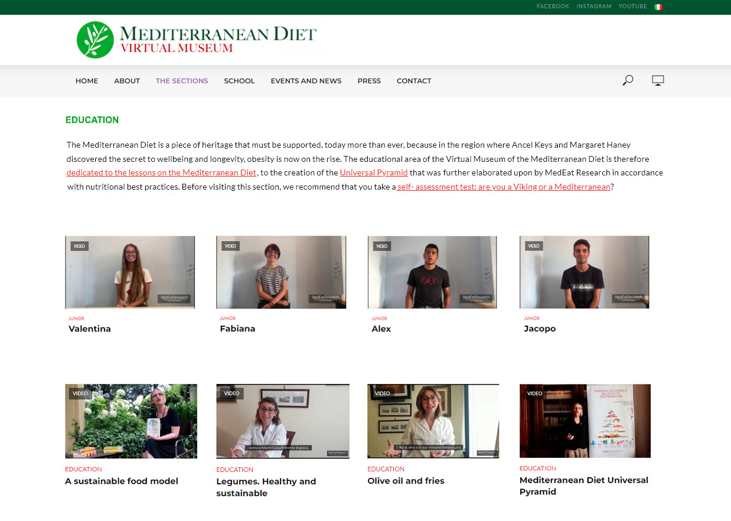Viewport: 731px width, 521px height.
Task: Open A sustainable food model video
Action: tap(131, 421)
